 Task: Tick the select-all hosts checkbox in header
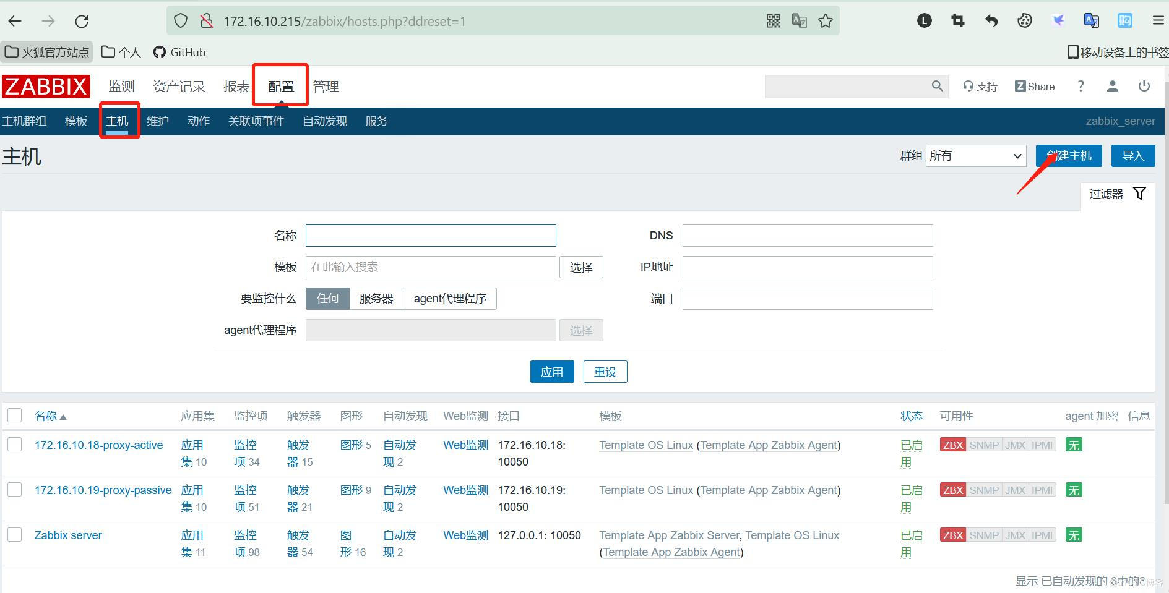pos(15,415)
